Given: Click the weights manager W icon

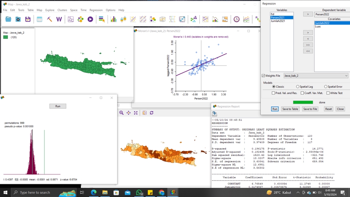Looking at the screenshot, I should [x=59, y=19].
